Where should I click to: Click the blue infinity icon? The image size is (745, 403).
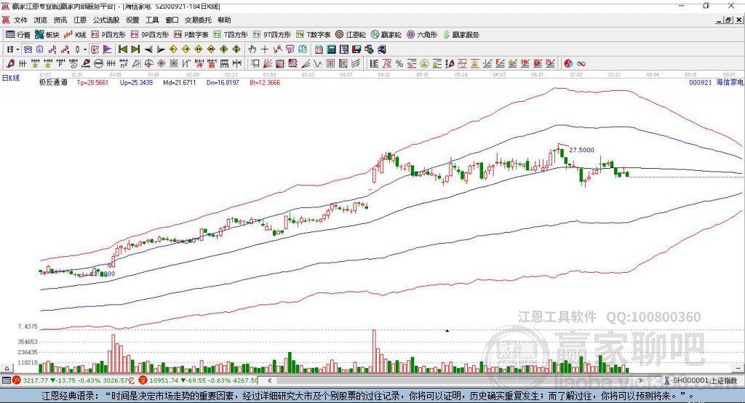(581, 63)
